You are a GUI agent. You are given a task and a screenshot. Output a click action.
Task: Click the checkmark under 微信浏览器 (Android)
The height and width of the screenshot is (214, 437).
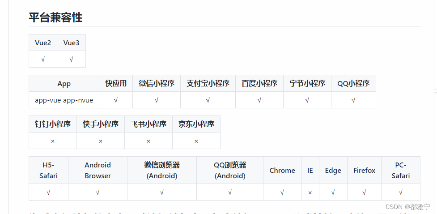click(x=162, y=192)
